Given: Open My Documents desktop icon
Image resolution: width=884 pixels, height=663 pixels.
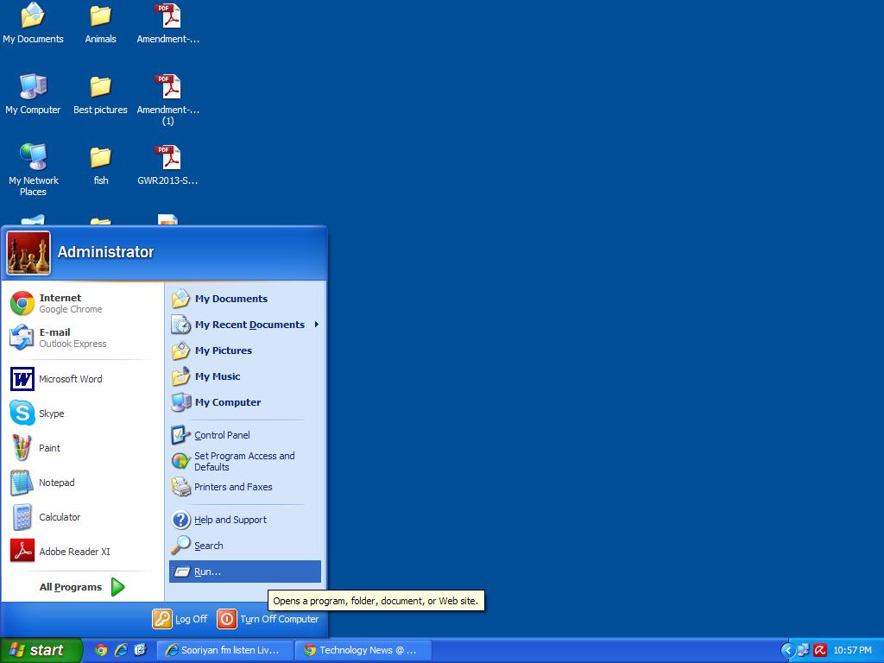Looking at the screenshot, I should pyautogui.click(x=33, y=23).
